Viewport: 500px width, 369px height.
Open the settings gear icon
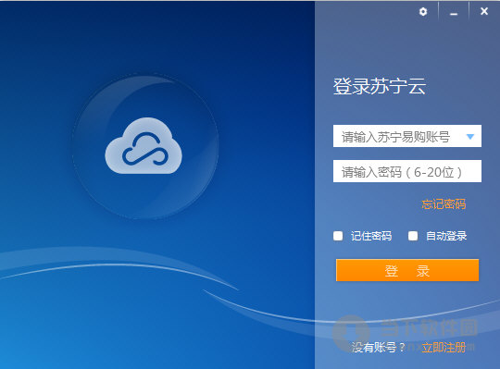coord(423,12)
